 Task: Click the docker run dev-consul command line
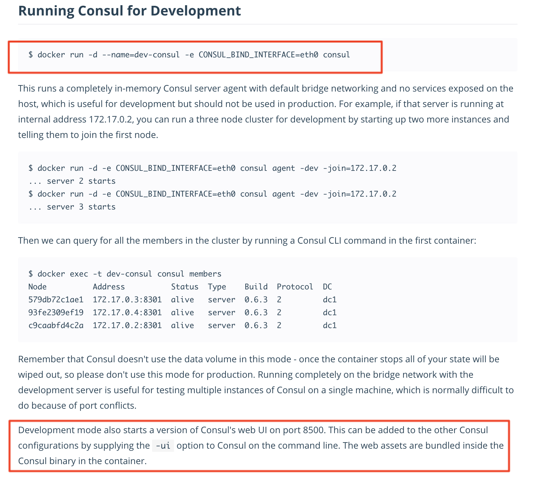tap(189, 55)
